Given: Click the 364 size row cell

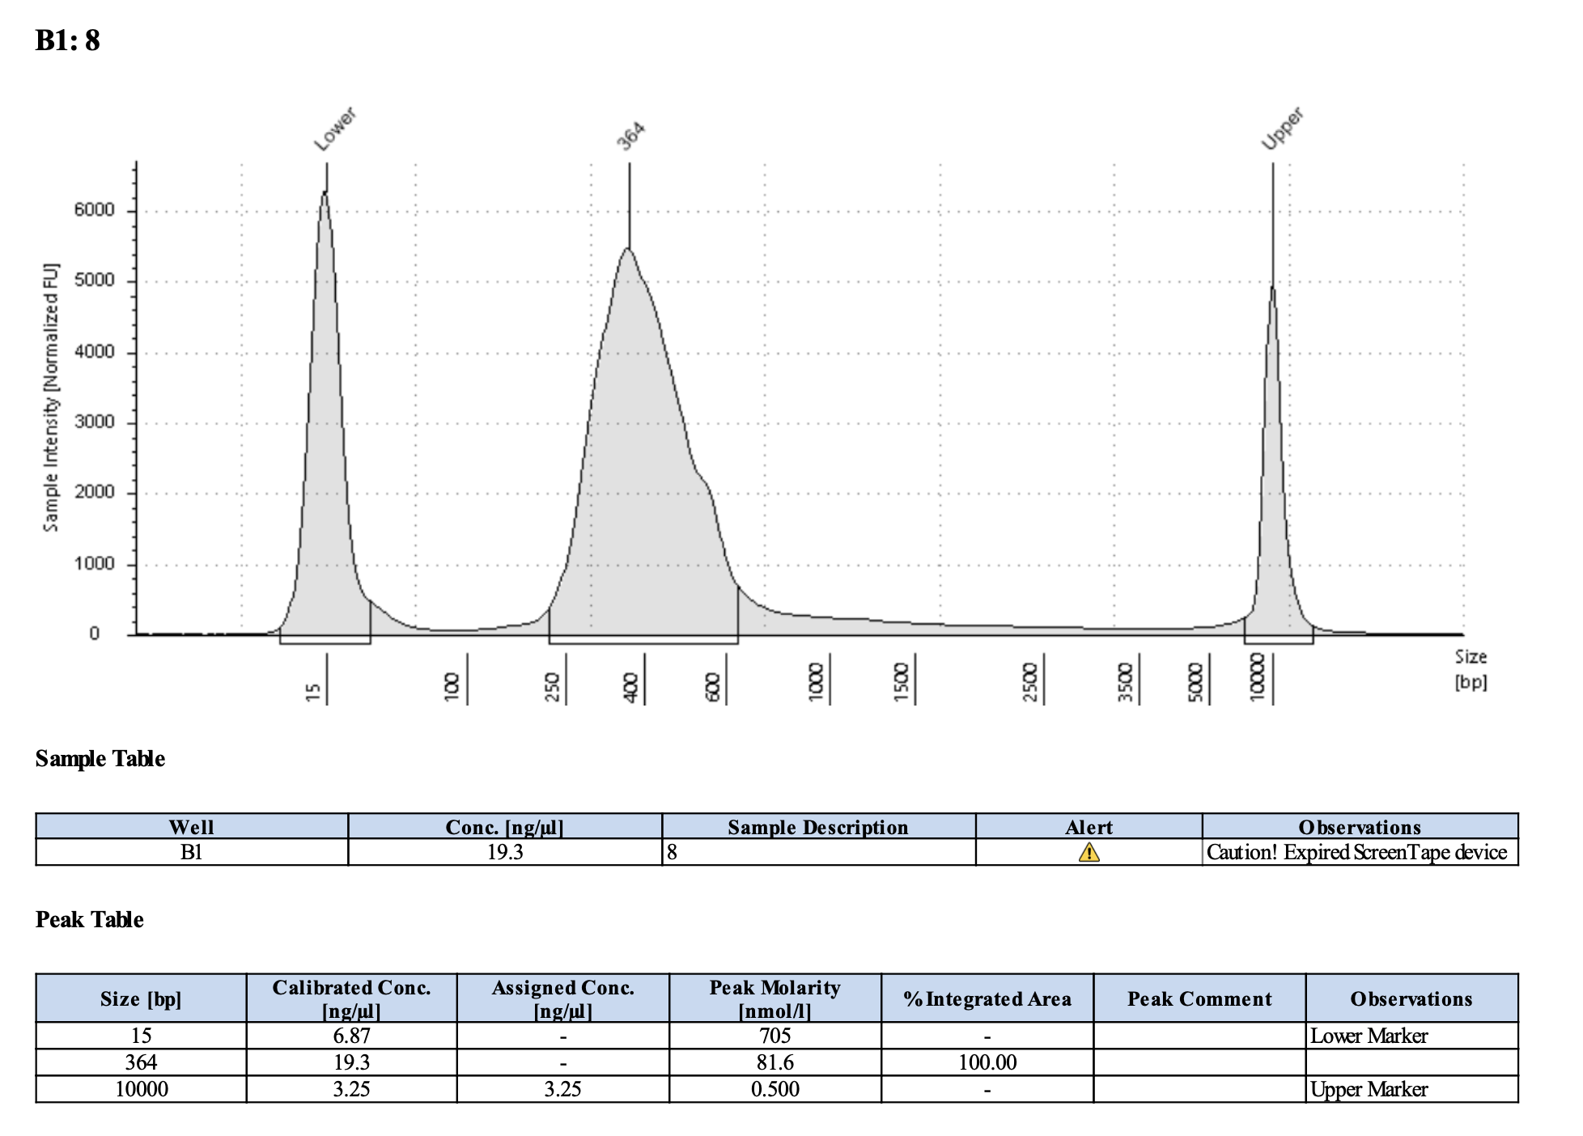Looking at the screenshot, I should click(141, 1062).
